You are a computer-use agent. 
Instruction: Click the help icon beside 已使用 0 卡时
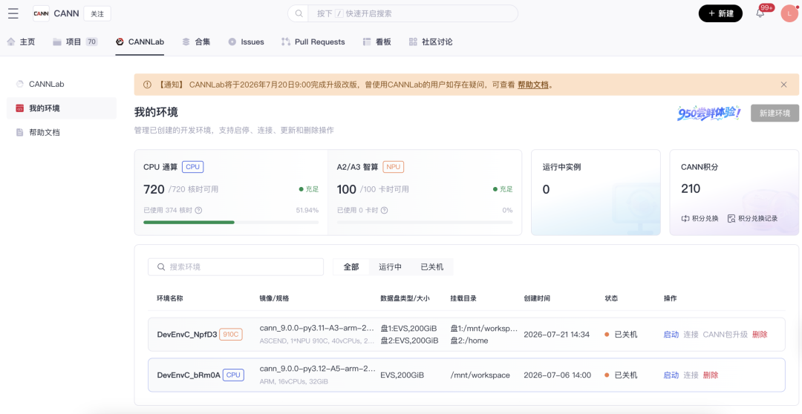point(384,210)
